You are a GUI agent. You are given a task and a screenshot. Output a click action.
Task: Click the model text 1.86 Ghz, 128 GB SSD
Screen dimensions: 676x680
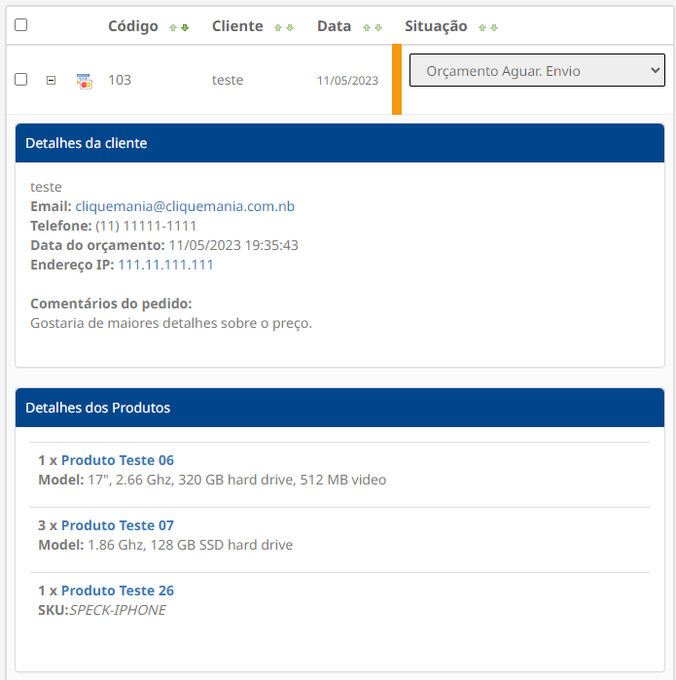pyautogui.click(x=190, y=545)
